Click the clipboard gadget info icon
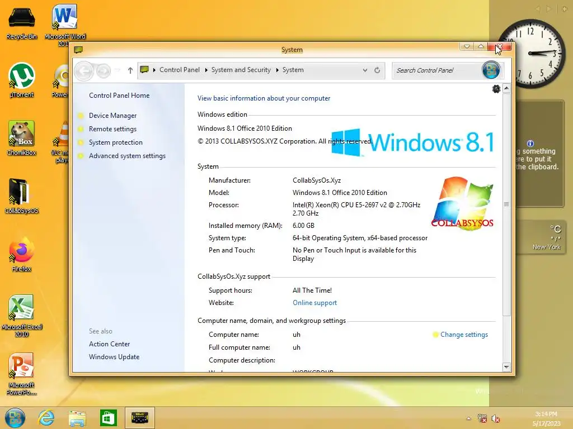The width and height of the screenshot is (573, 429). (x=530, y=144)
